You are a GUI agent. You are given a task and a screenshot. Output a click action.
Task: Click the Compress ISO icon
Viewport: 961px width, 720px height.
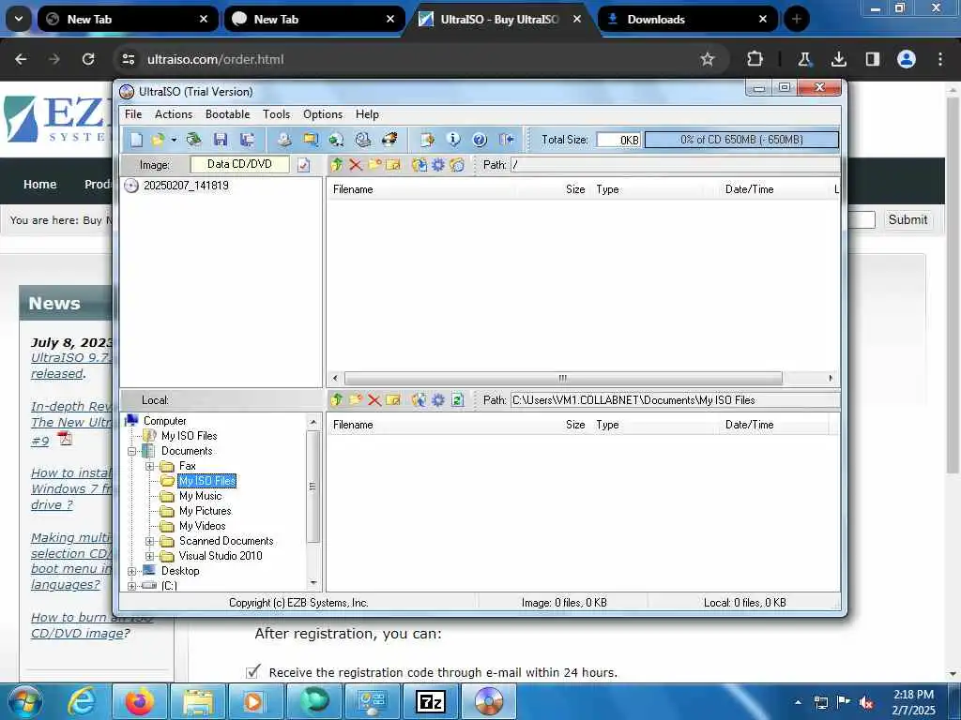[311, 140]
